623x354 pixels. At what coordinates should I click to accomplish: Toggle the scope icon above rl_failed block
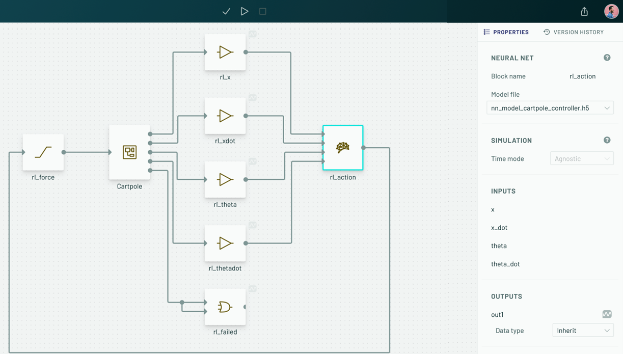tap(253, 289)
